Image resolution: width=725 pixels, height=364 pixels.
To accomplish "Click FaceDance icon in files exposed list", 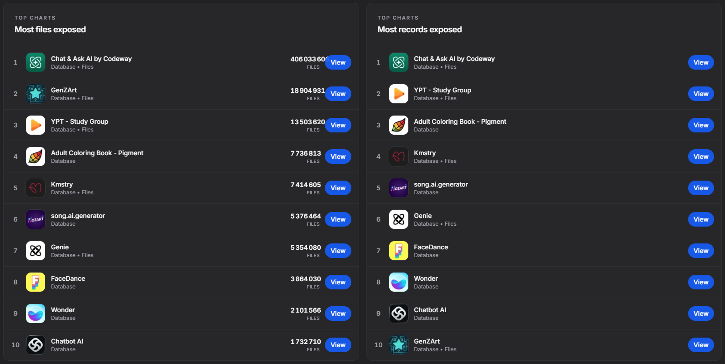I will [36, 282].
